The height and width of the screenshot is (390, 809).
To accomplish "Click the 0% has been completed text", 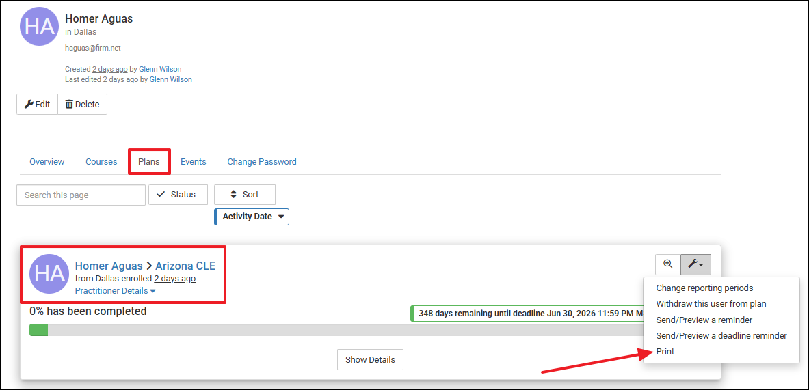I will point(88,311).
